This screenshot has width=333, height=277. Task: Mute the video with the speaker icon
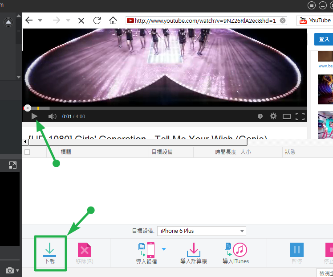tap(52, 116)
